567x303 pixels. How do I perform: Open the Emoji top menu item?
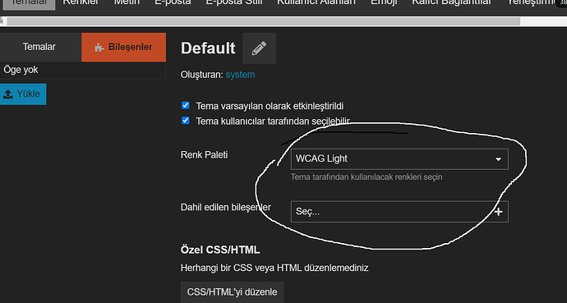(384, 2)
